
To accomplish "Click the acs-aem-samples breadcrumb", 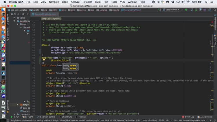I will click(17, 10).
